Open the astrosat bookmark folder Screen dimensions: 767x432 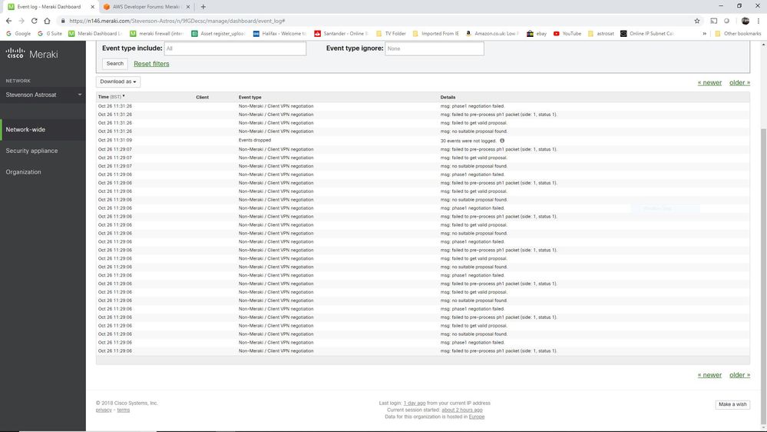tap(600, 34)
